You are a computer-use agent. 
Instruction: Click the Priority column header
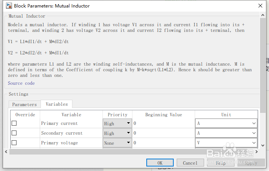click(x=117, y=115)
